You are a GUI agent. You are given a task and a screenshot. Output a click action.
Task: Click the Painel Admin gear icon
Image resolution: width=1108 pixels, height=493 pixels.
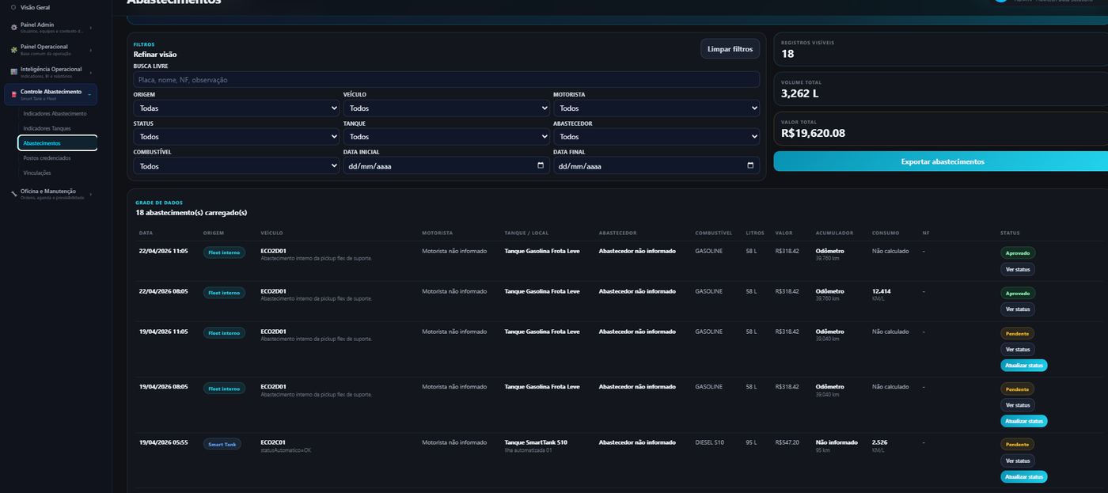pos(13,27)
